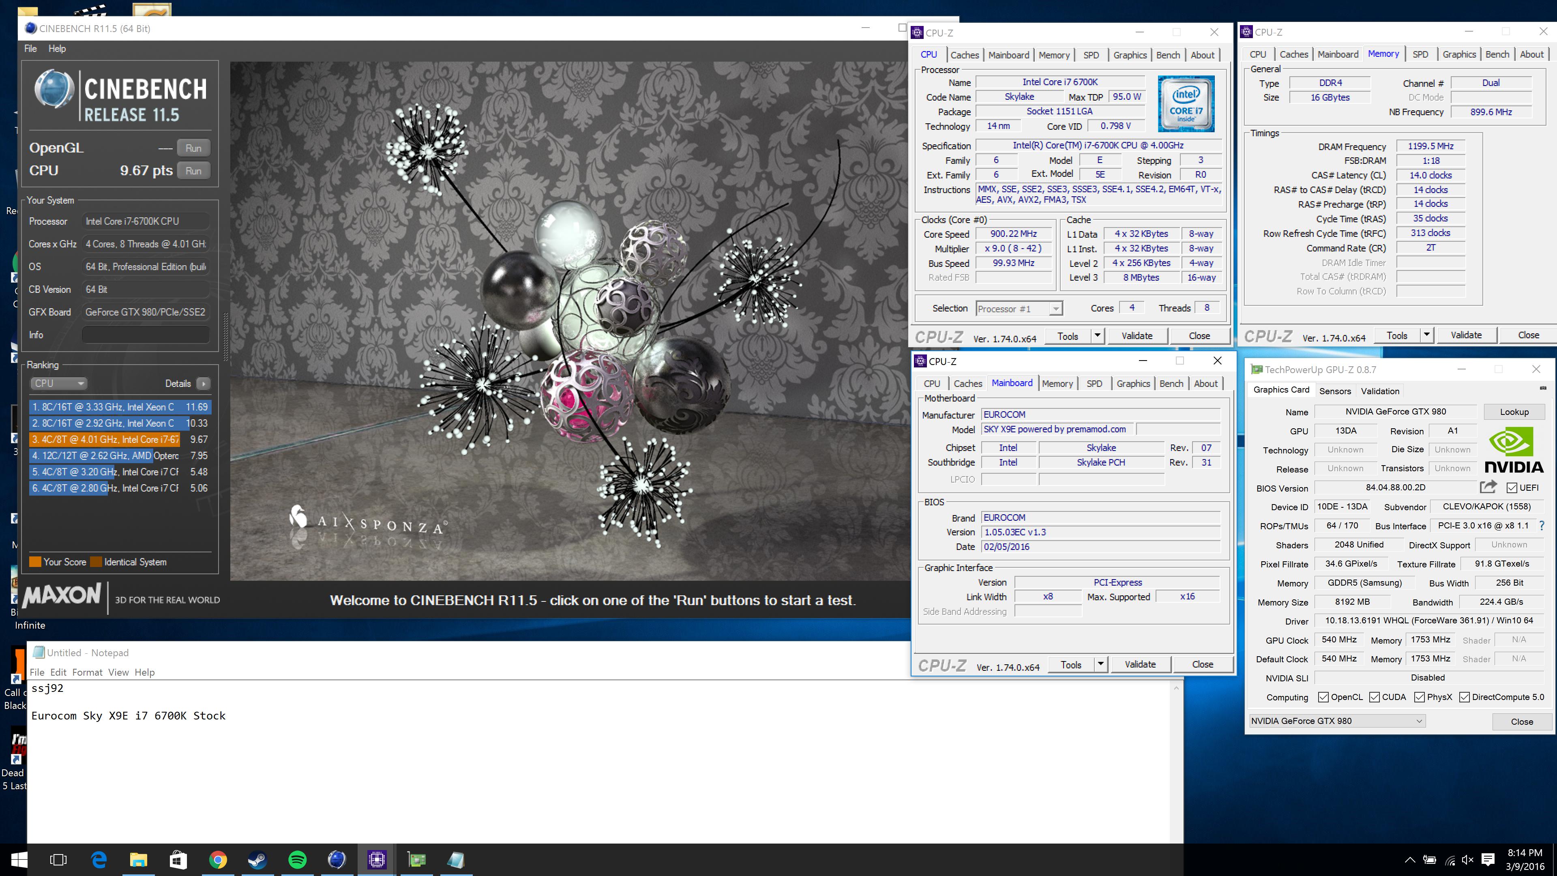
Task: Click the Bus Interface question mark in GPU-Z
Action: (x=1541, y=526)
